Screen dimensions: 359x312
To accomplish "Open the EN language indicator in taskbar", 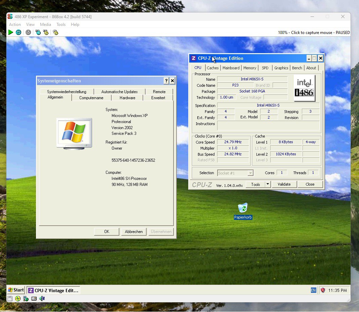I will [313, 290].
